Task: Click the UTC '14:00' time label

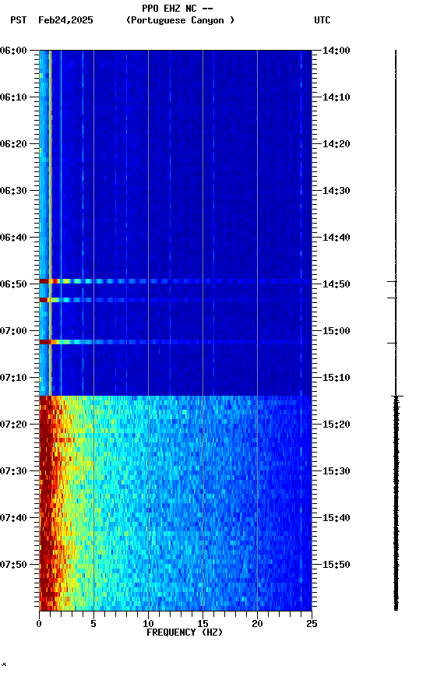Action: (337, 51)
